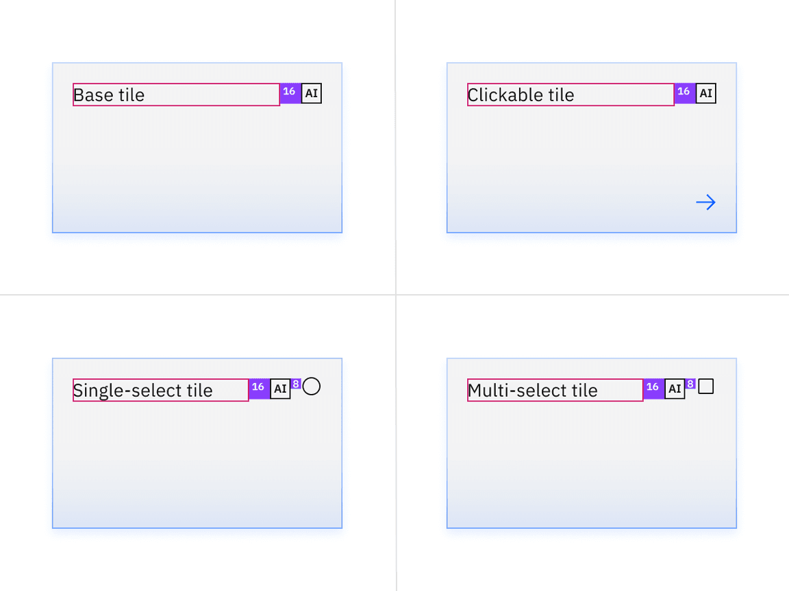
Task: Click the gradient area of Base tile
Action: click(x=197, y=206)
